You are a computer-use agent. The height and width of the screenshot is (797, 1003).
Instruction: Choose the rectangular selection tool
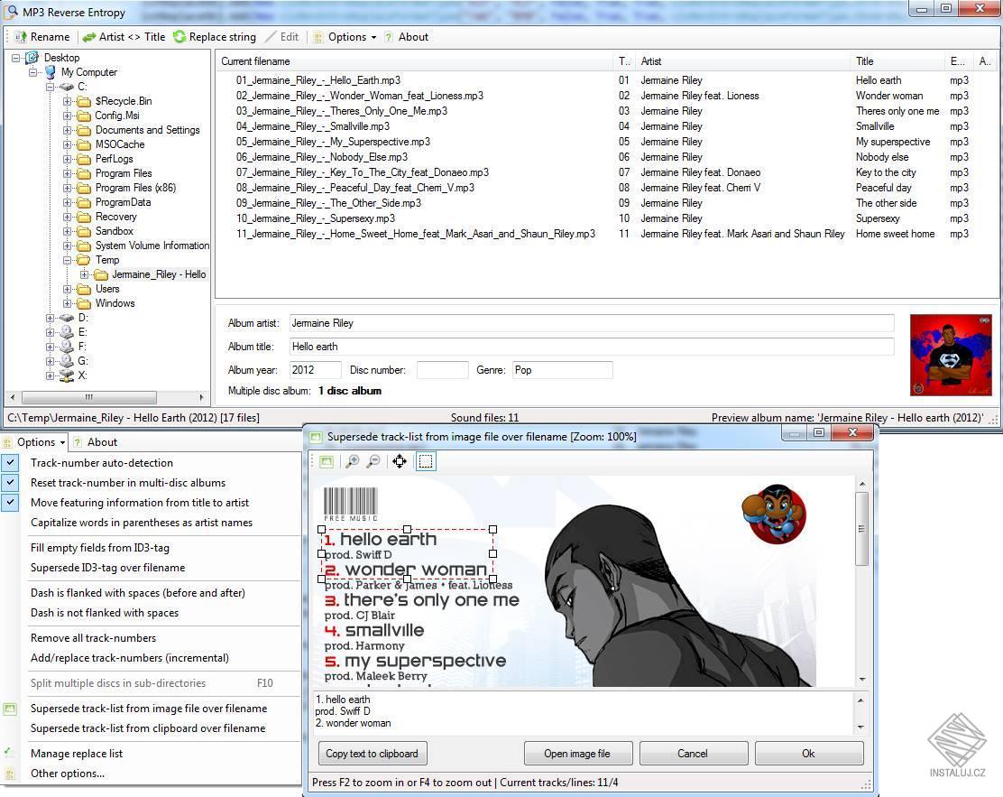[x=426, y=461]
